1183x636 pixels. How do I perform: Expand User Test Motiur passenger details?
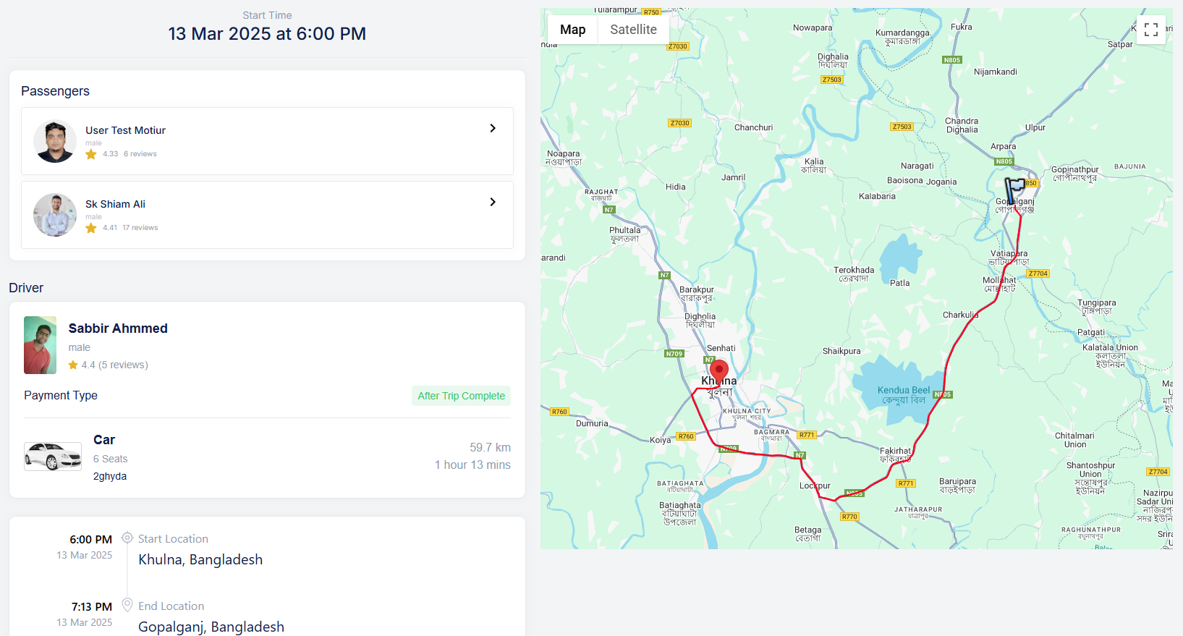(493, 128)
